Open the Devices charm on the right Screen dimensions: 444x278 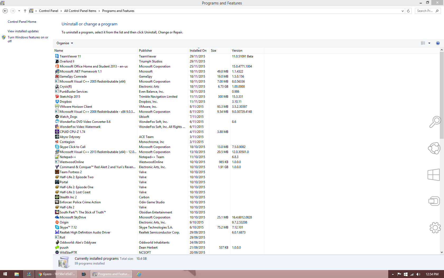[x=434, y=201]
